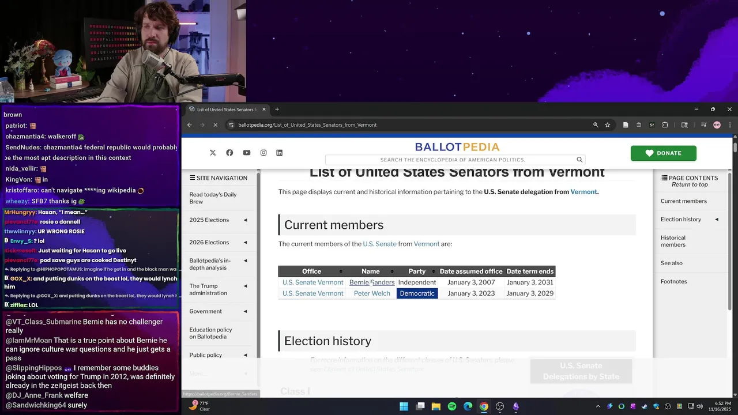738x415 pixels.
Task: Open Read today's Daily Brew
Action: pos(213,198)
